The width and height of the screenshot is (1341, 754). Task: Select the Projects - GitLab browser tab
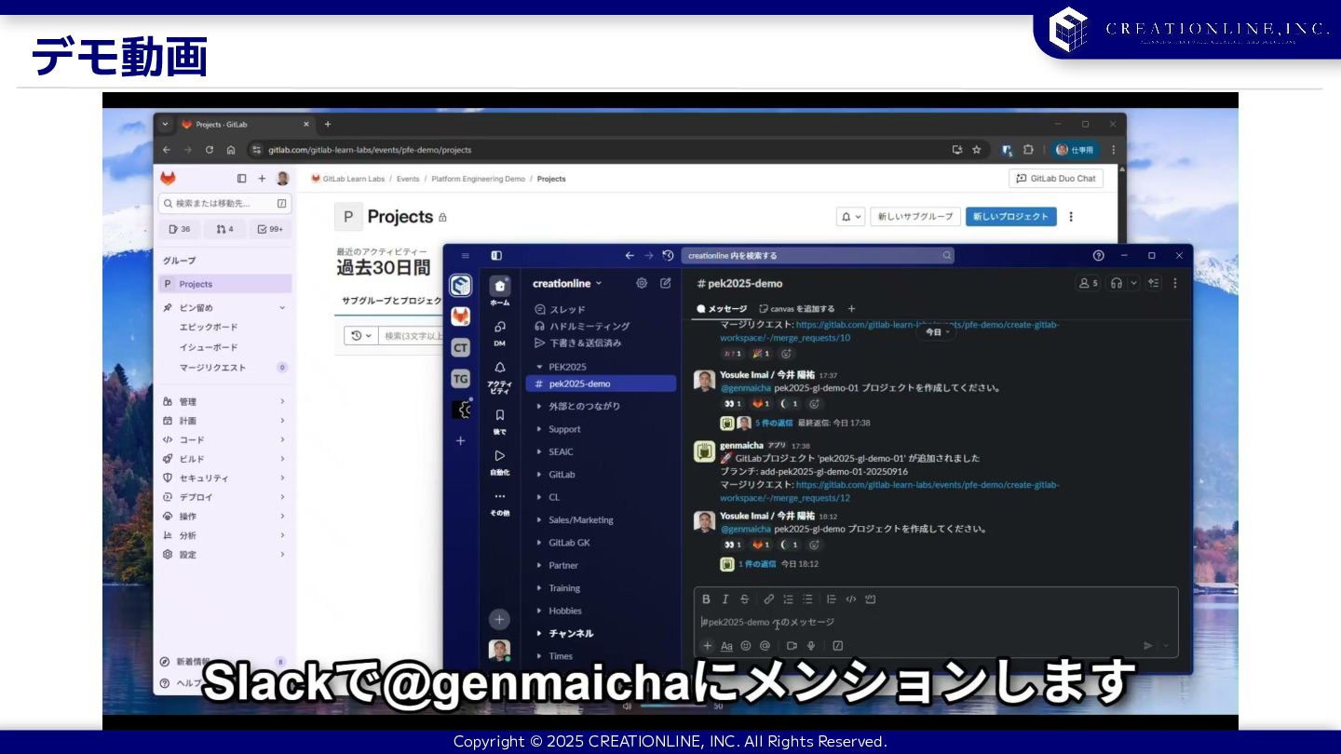pyautogui.click(x=247, y=124)
